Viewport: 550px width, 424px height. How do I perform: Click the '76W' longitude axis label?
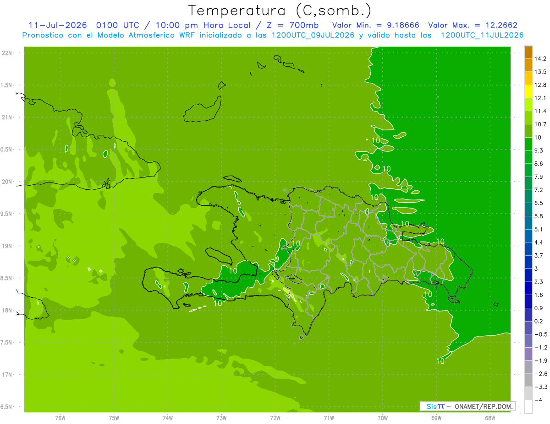coord(60,418)
